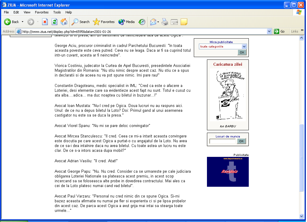The height and width of the screenshot is (222, 307).
Task: Go back with the Back arrow button
Action: tap(12, 22)
